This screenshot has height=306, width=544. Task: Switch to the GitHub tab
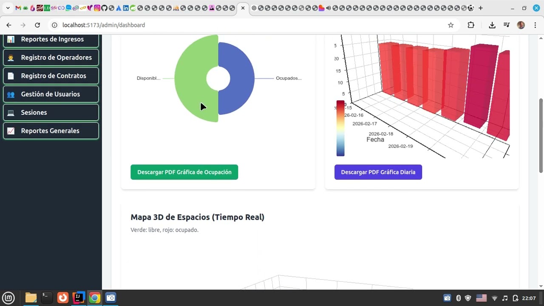105,8
